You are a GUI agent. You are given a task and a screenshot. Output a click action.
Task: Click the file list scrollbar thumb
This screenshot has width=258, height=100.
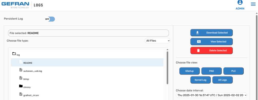coord(167,68)
